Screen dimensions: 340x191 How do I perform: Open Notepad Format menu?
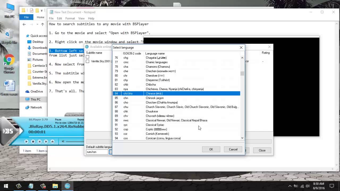70,18
